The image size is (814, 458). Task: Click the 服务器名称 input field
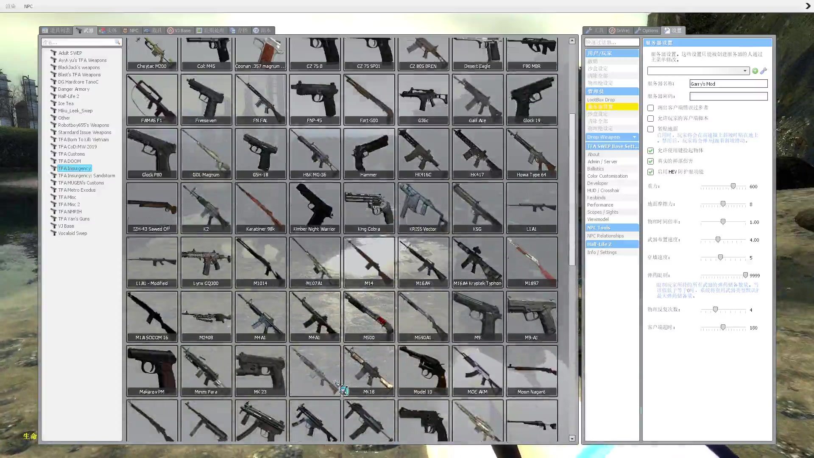tap(728, 84)
